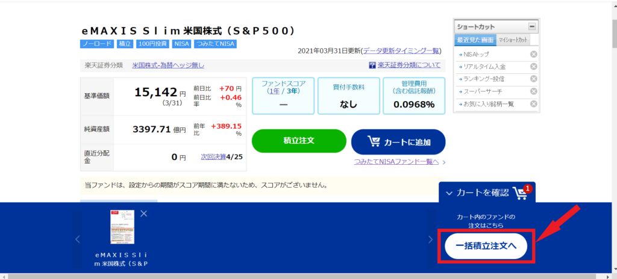Open データ更新タイミング一覧 link
The width and height of the screenshot is (617, 279).
[x=401, y=51]
